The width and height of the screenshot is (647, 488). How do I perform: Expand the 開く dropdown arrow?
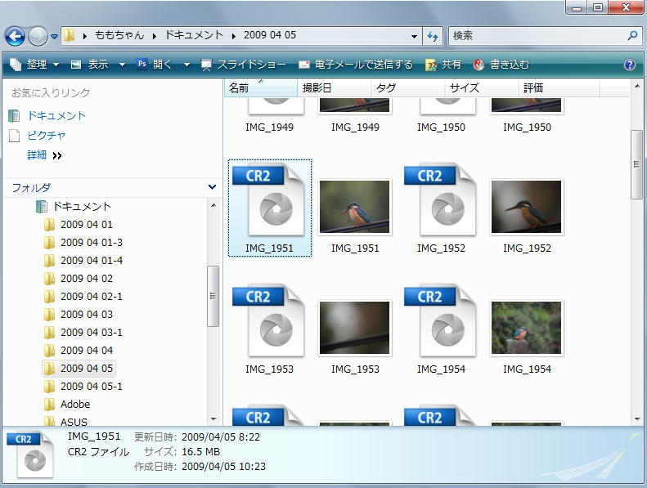click(x=186, y=65)
